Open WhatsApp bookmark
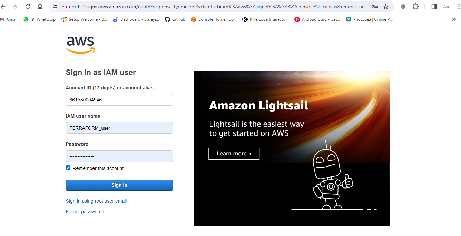This screenshot has height=236, width=461. pyautogui.click(x=39, y=19)
